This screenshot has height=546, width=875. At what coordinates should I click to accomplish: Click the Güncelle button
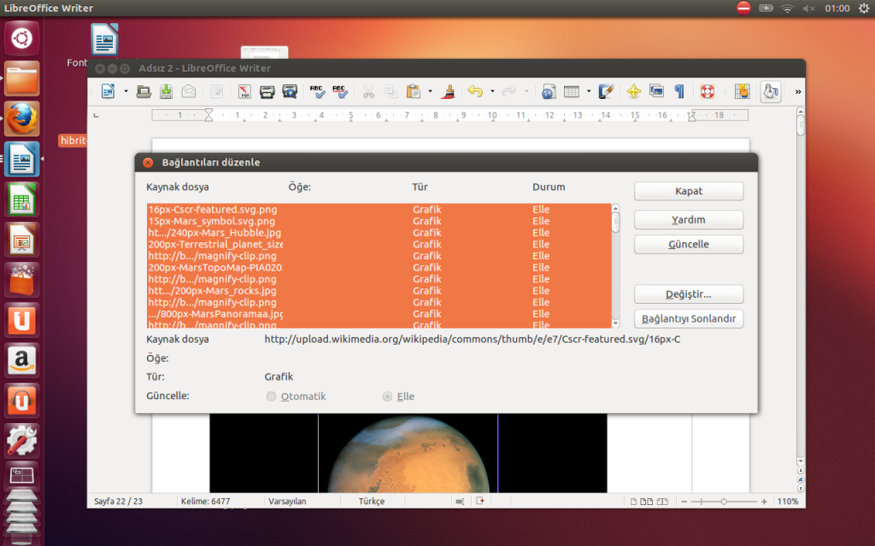689,245
